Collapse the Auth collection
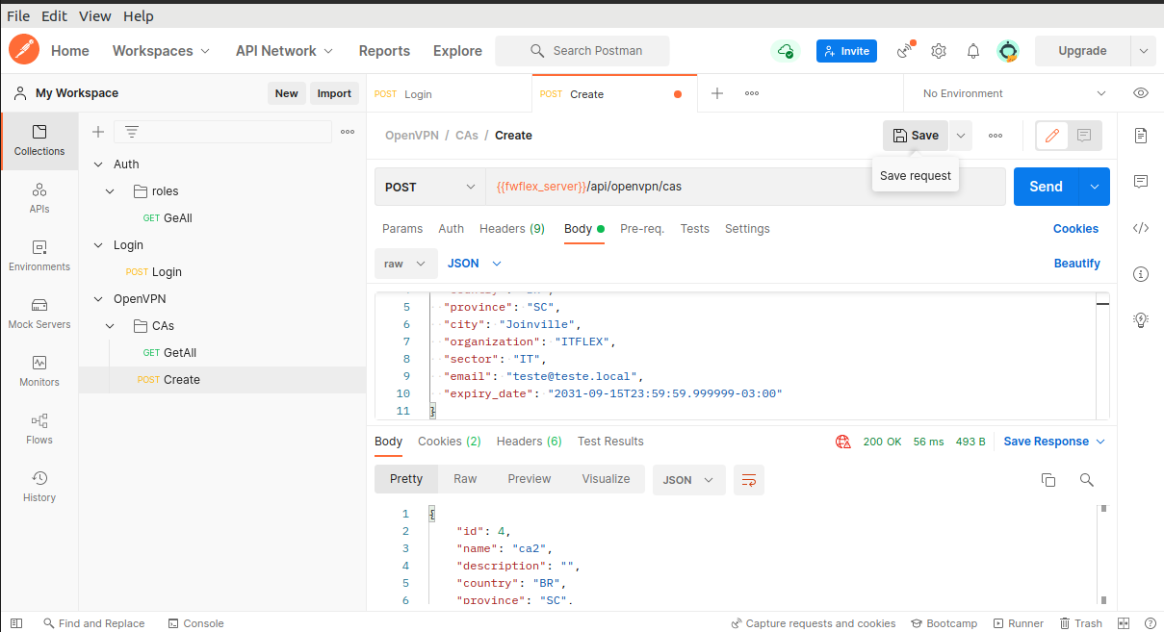Image resolution: width=1164 pixels, height=632 pixels. (x=98, y=164)
